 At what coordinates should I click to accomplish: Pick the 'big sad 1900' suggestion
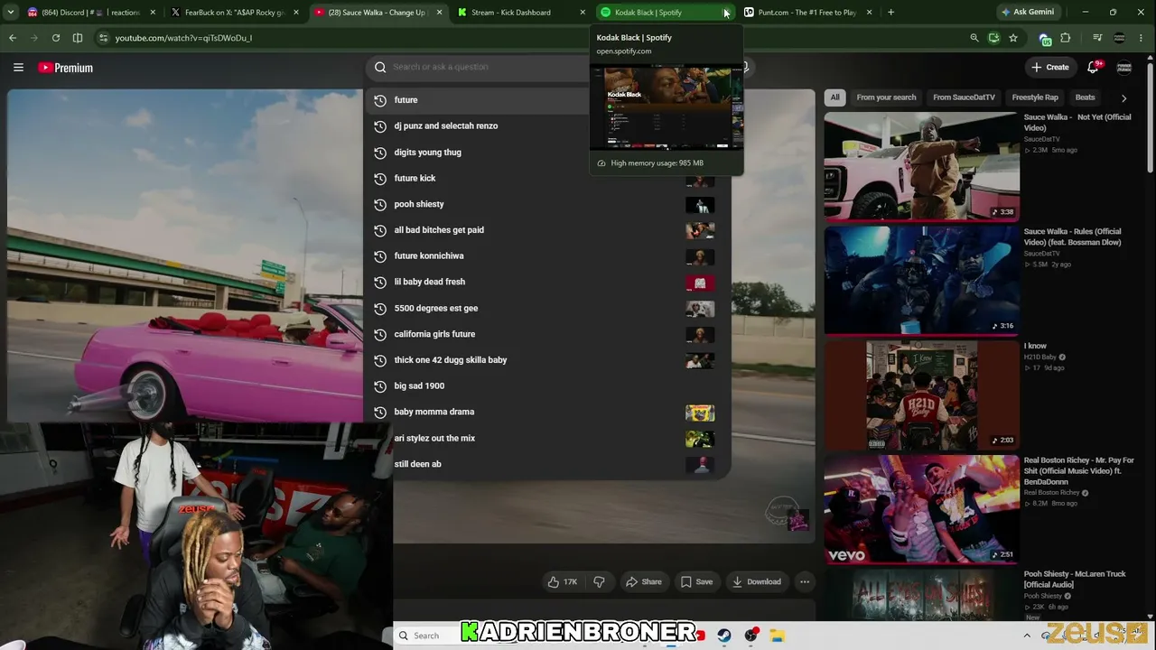click(547, 385)
